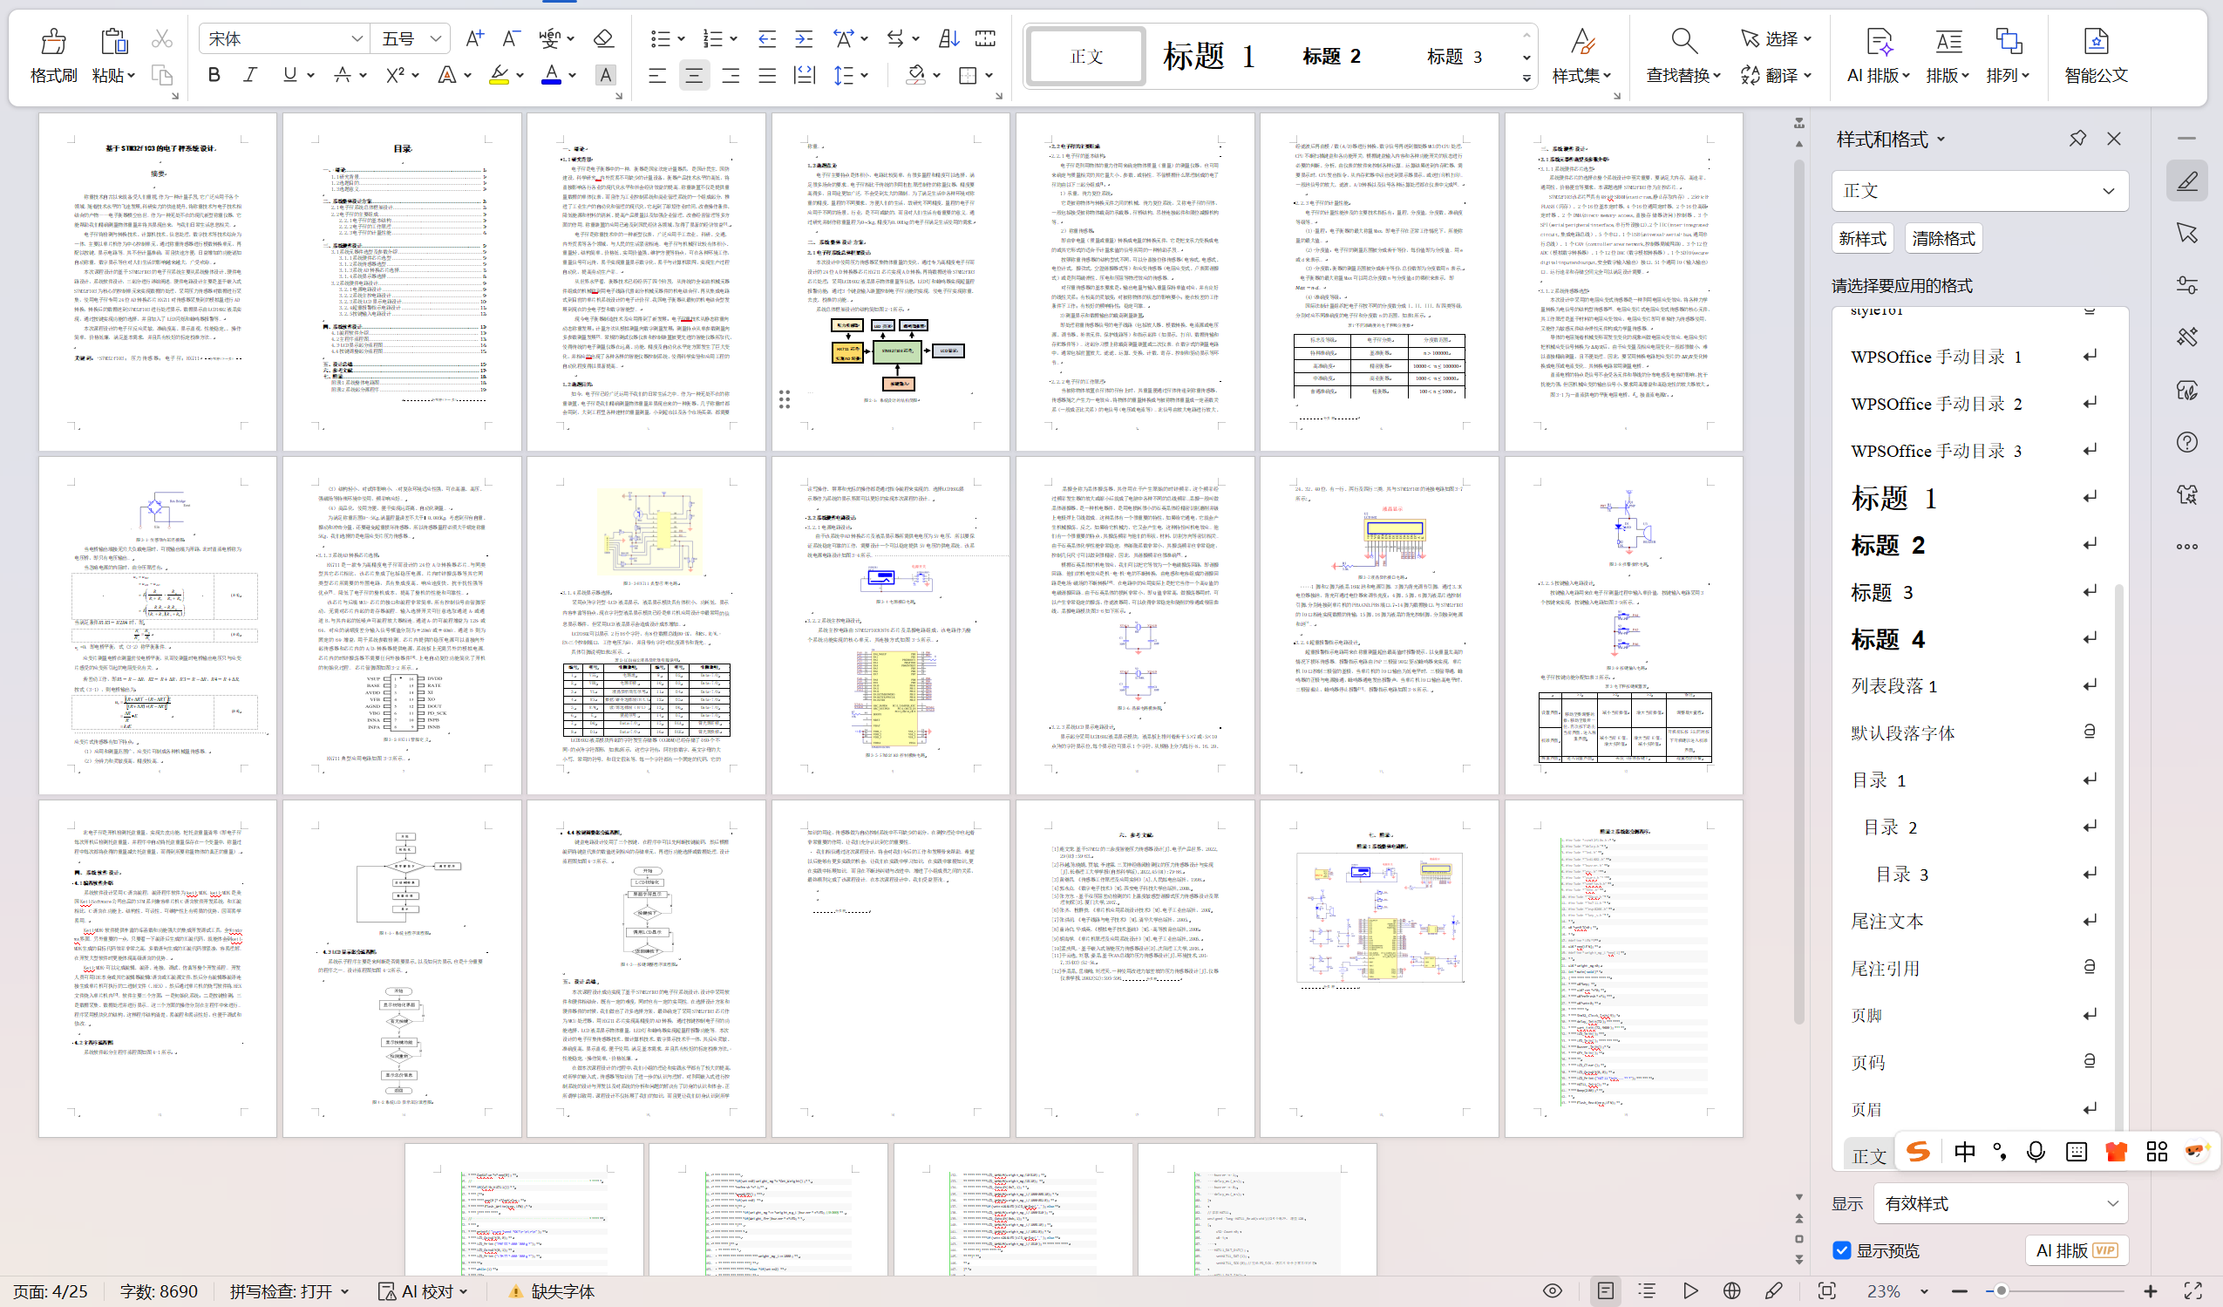Open the font name 宋体 dropdown

click(x=357, y=39)
